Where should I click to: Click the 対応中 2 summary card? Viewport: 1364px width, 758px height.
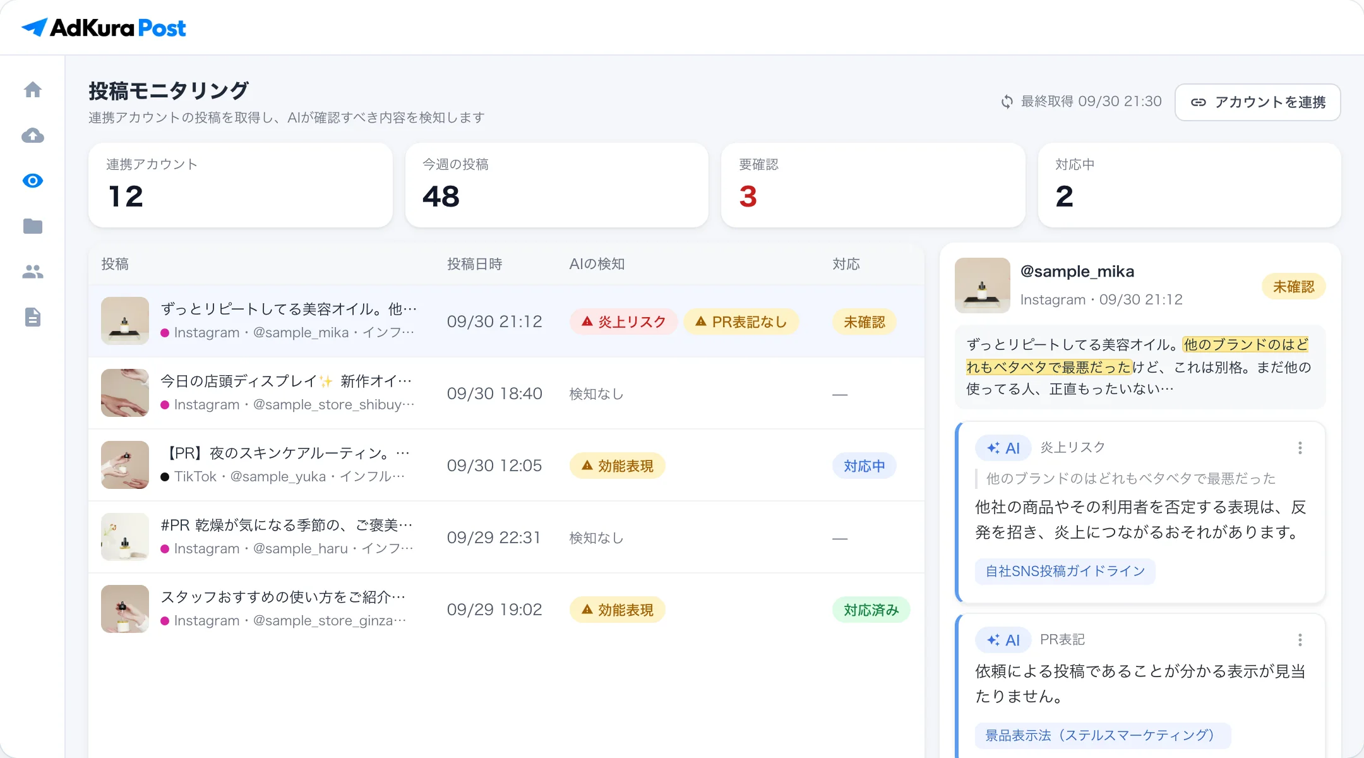(x=1190, y=185)
